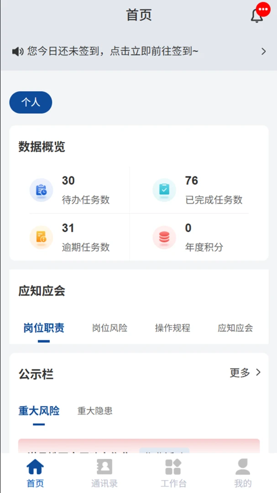Open the 通讯录 contacts icon
This screenshot has width=277, height=493.
(x=105, y=467)
